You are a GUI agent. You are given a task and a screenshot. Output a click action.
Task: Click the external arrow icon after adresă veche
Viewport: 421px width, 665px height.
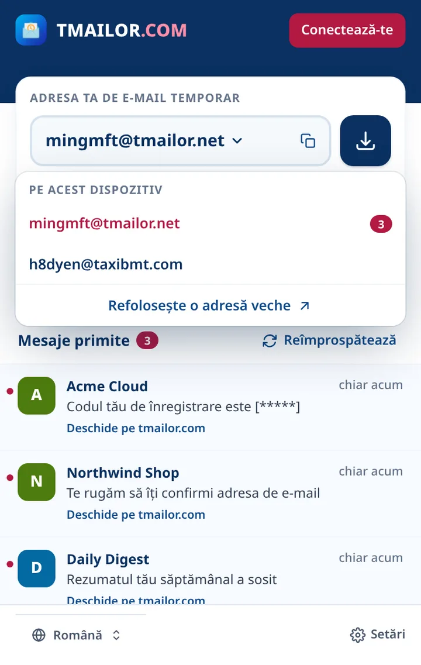click(305, 306)
